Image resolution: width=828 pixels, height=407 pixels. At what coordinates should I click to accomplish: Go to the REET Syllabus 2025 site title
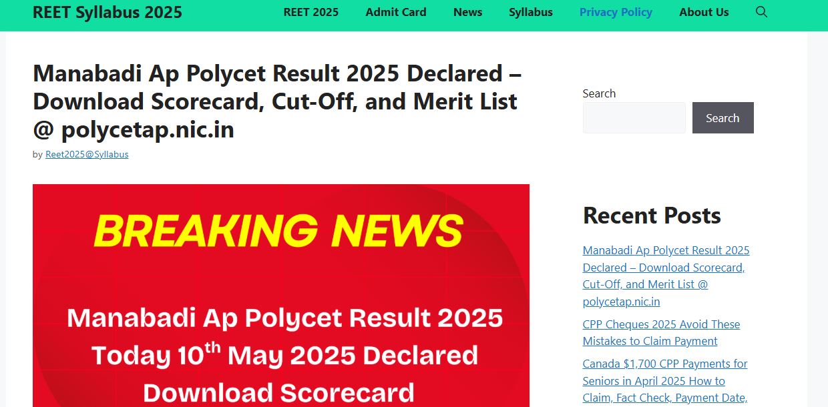[108, 12]
